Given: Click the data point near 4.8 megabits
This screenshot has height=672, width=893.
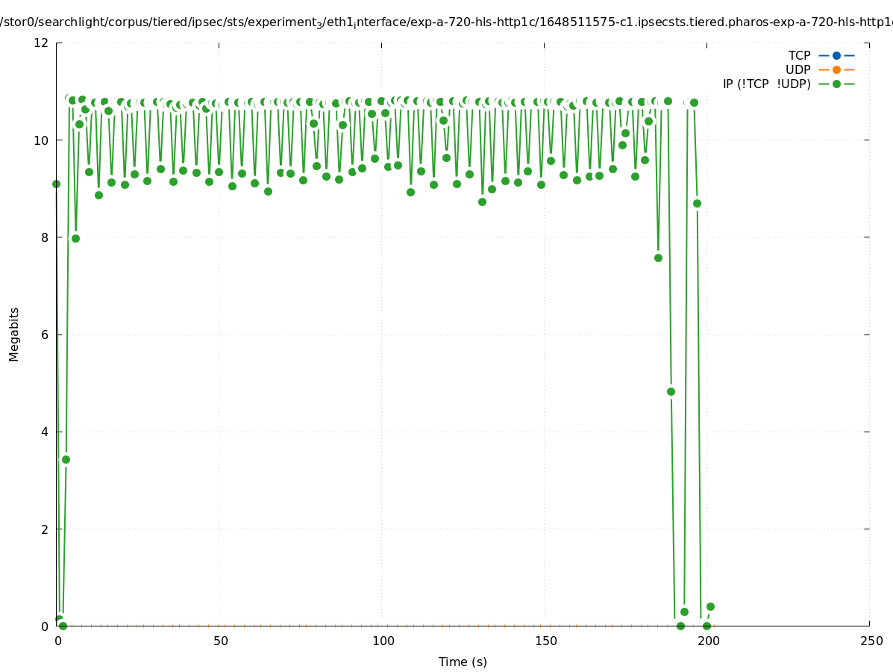Looking at the screenshot, I should (671, 391).
